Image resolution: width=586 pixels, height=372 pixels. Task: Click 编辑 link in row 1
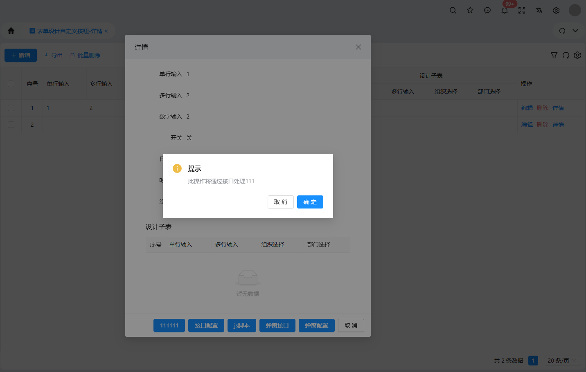coord(527,108)
